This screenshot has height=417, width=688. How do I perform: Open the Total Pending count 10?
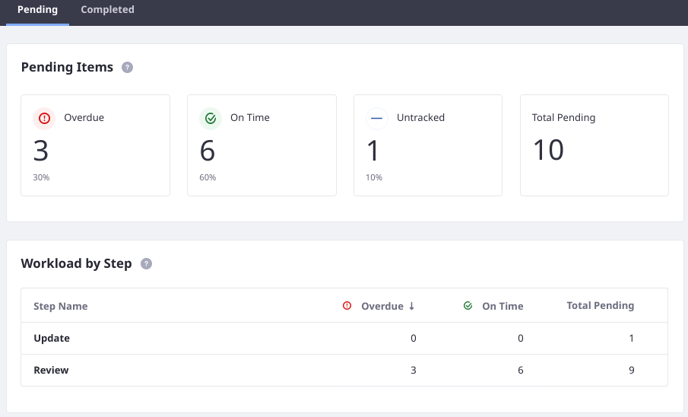[548, 150]
